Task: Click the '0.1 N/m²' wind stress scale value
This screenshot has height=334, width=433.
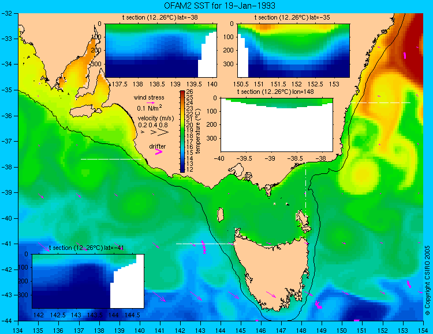Action: pyautogui.click(x=150, y=108)
